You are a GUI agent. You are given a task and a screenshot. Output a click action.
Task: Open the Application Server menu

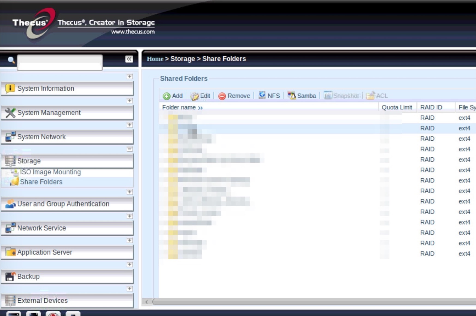pyautogui.click(x=45, y=252)
